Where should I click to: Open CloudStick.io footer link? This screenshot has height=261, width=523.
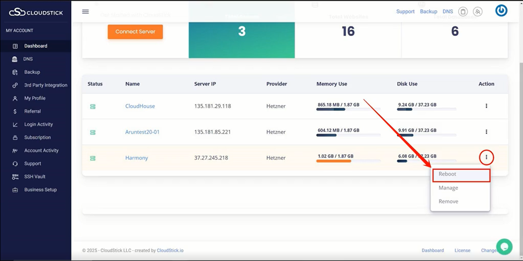(170, 250)
